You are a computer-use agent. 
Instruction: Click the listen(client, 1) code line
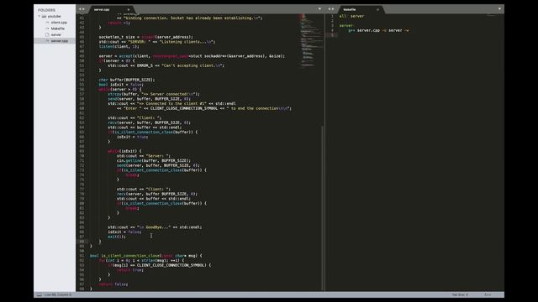coord(119,47)
